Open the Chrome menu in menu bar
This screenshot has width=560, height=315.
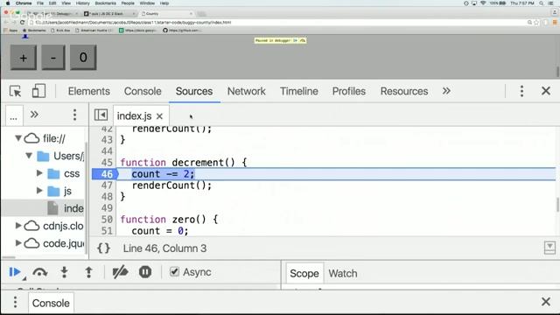pyautogui.click(x=24, y=3)
